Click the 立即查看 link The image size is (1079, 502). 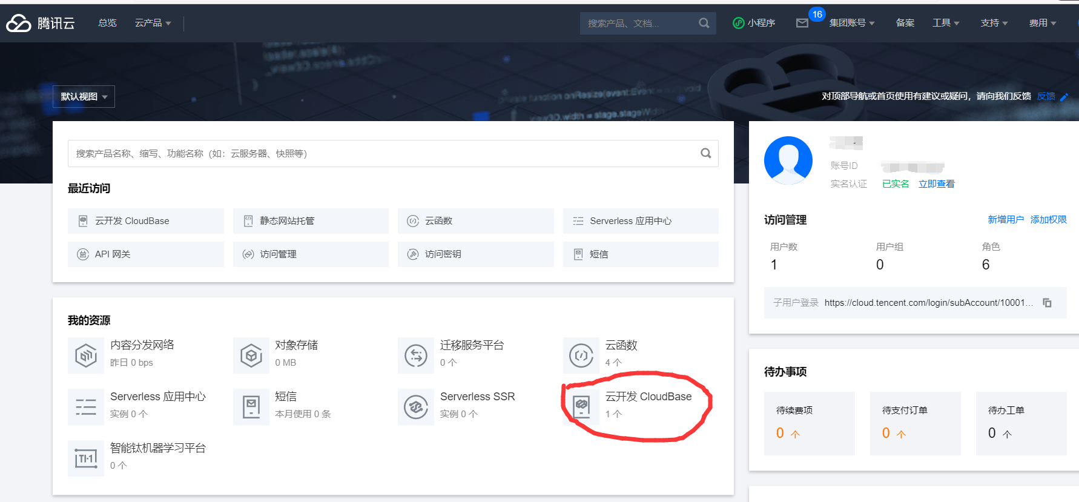(937, 184)
